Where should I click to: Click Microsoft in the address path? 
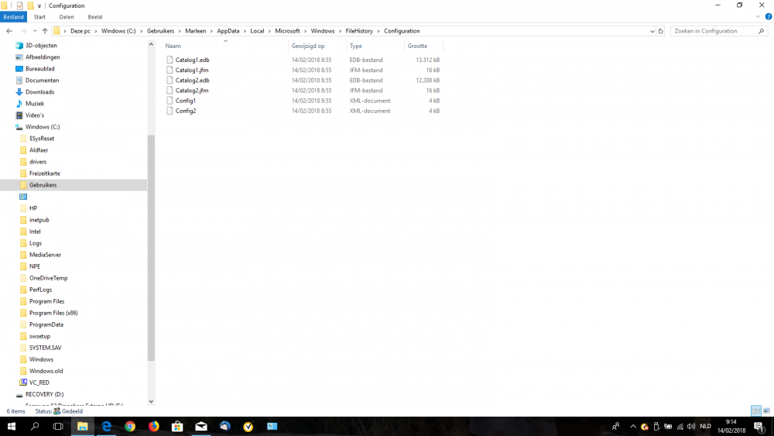tap(287, 31)
